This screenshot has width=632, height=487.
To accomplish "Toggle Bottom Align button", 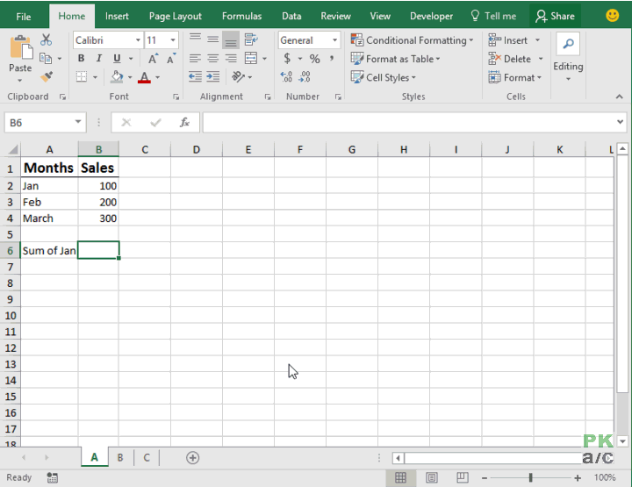I will click(x=231, y=39).
